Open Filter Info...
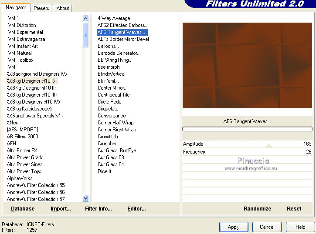 pos(99,209)
